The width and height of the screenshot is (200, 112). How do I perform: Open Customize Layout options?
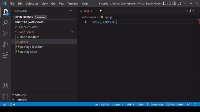coord(179,3)
